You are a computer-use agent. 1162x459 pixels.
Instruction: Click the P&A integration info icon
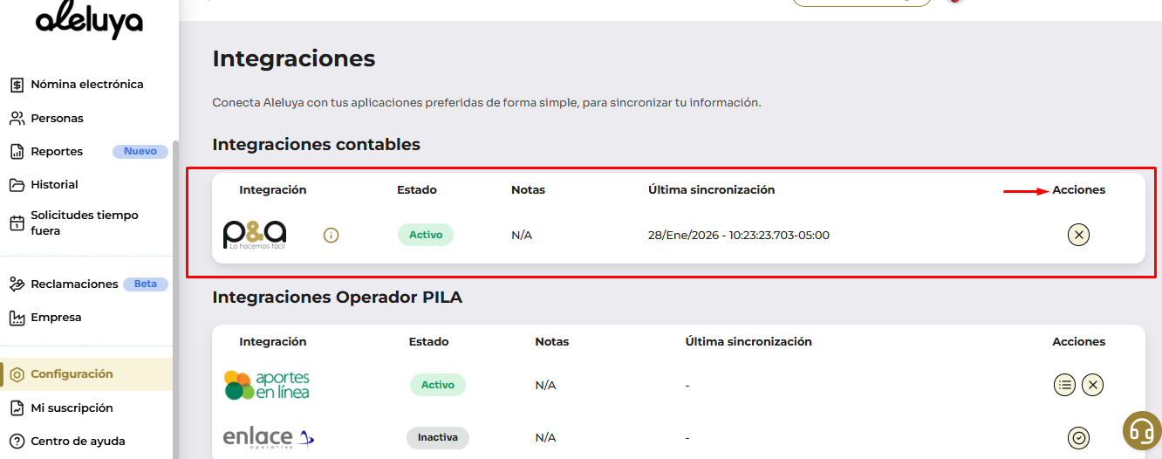click(x=331, y=235)
